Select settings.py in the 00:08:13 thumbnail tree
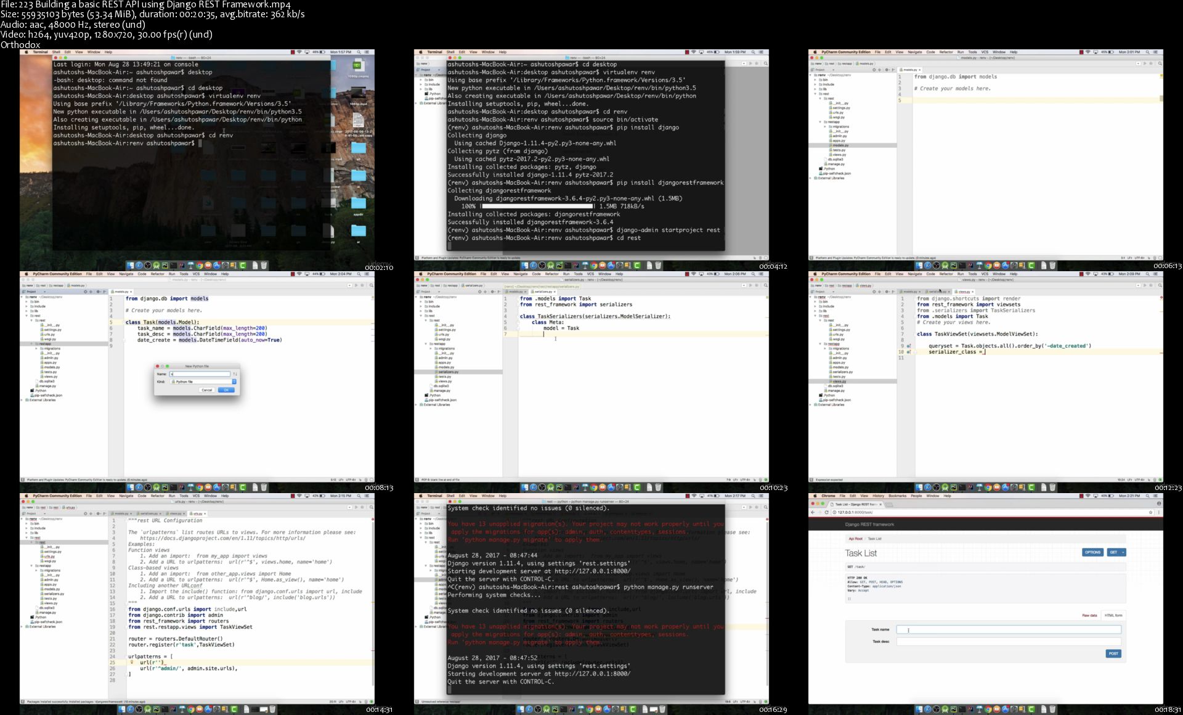This screenshot has height=715, width=1183. [x=52, y=330]
